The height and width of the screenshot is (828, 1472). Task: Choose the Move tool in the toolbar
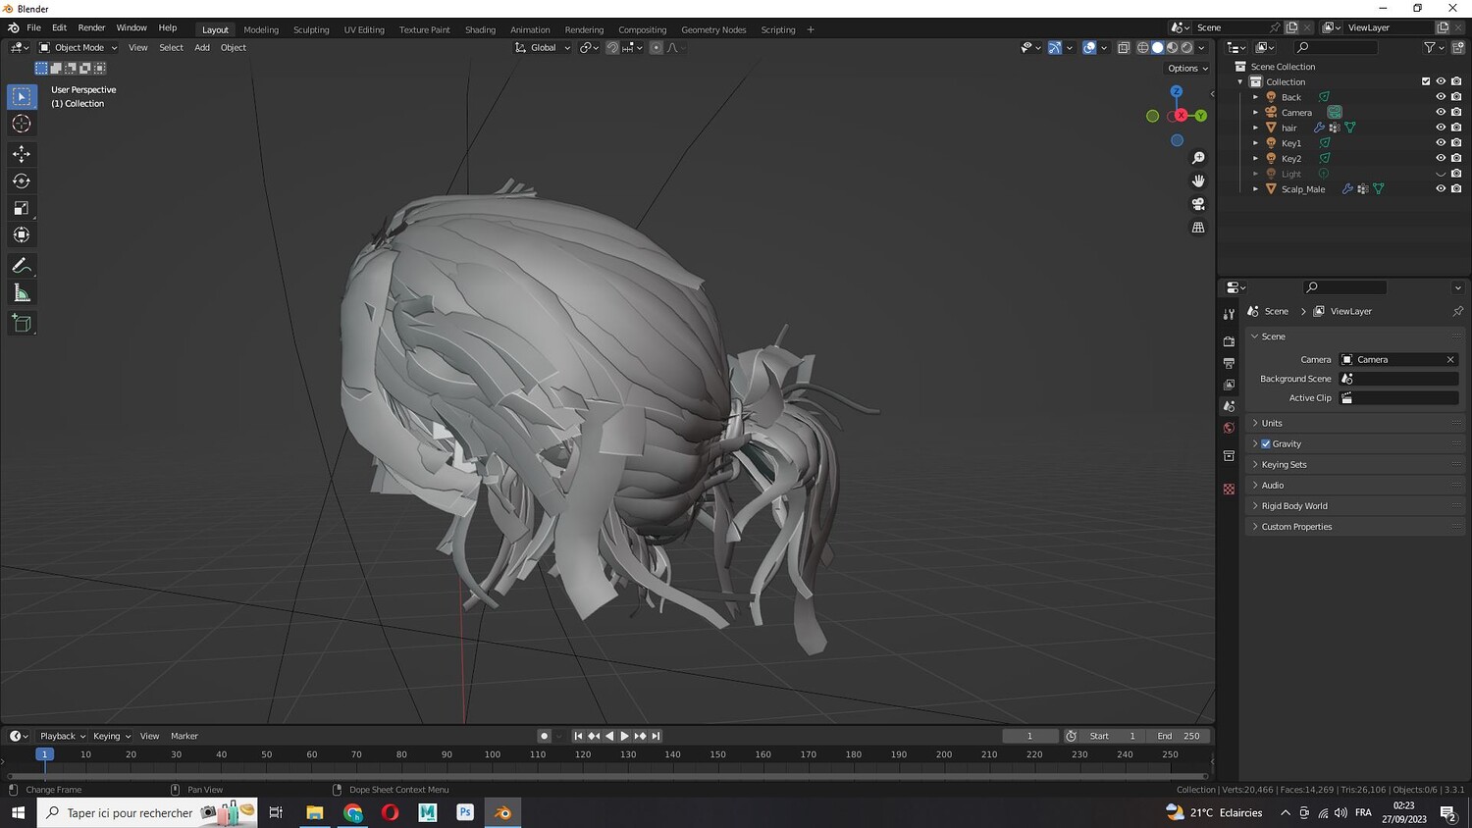pos(22,154)
